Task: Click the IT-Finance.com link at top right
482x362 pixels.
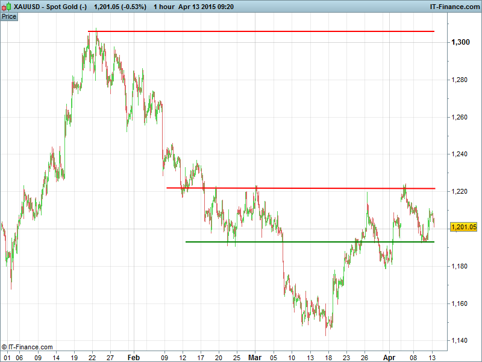Action: (x=453, y=6)
